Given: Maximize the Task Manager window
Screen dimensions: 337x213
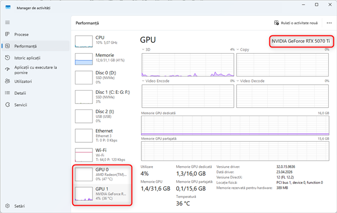Looking at the screenshot, I should coord(317,5).
